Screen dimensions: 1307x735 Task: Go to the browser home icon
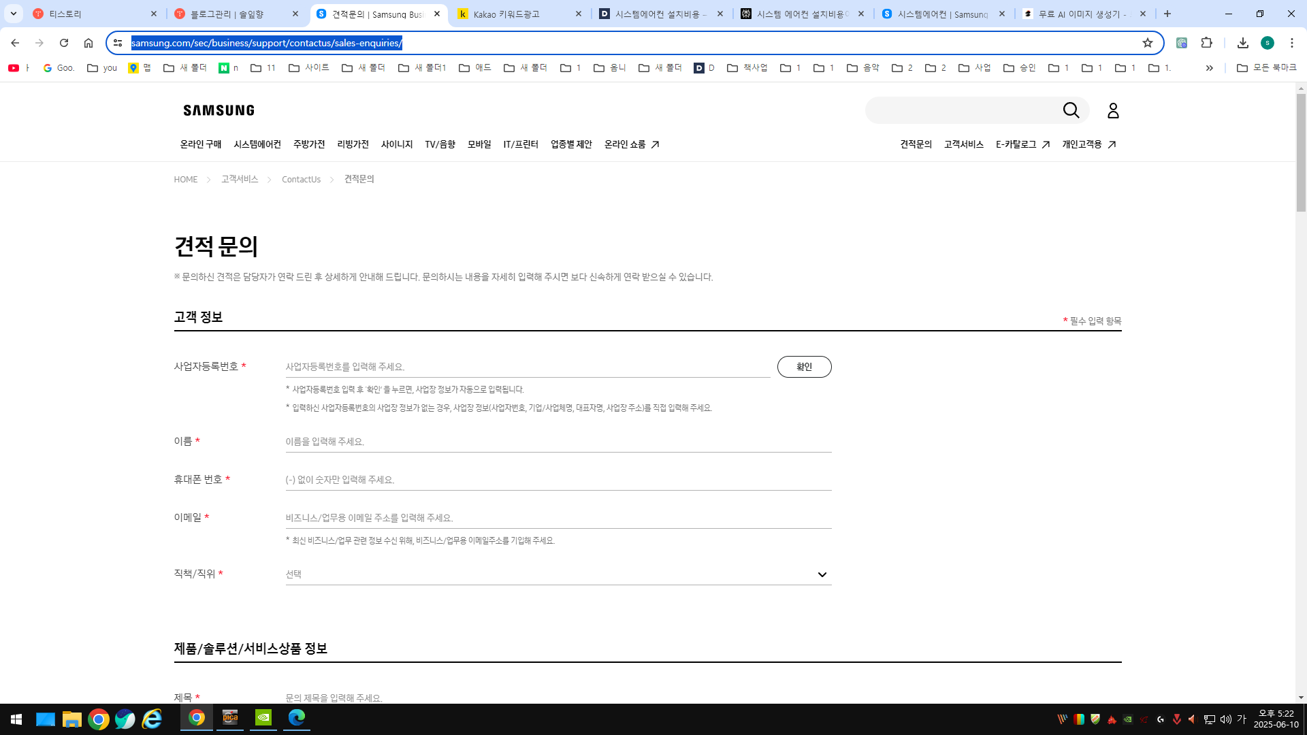point(88,43)
